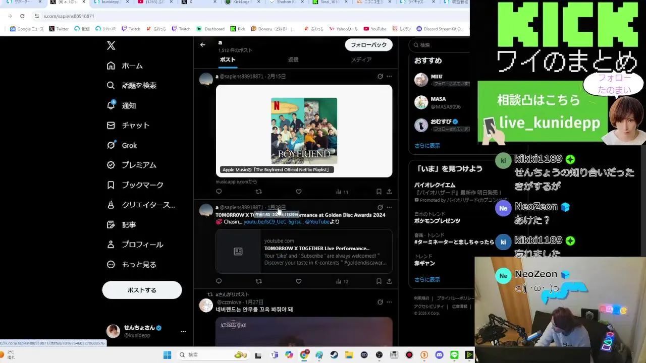
Task: Open more options on TOMORROW X TOGETHER post
Action: [389, 207]
